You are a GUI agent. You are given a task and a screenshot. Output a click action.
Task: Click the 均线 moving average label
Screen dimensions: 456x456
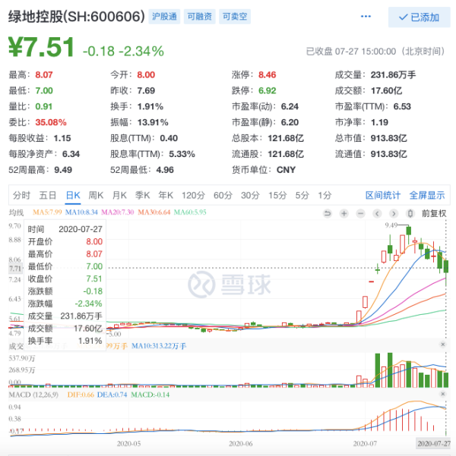(16, 212)
